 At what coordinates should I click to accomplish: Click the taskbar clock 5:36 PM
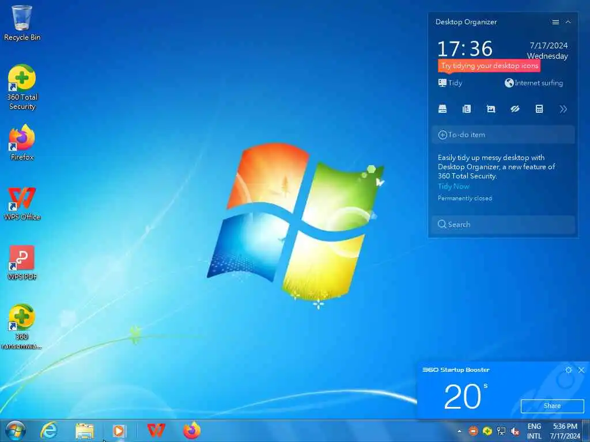[565, 431]
